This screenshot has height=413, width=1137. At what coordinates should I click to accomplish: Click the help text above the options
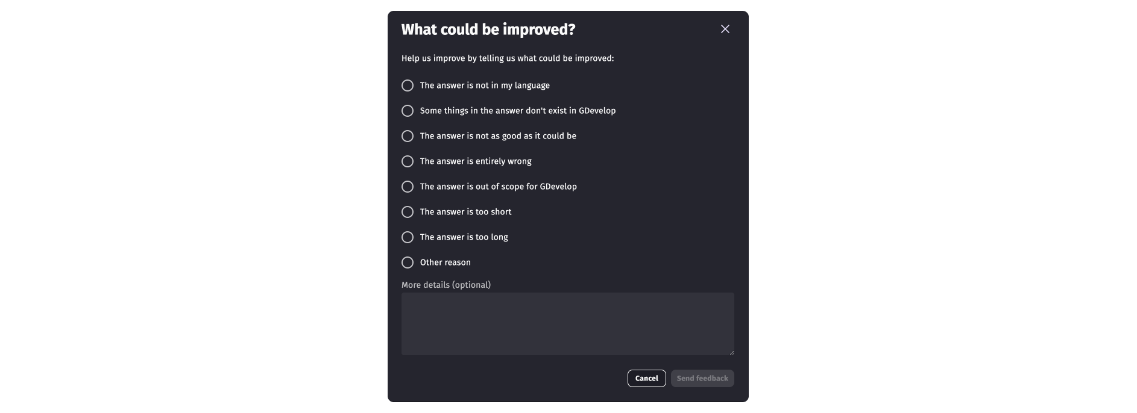[x=507, y=58]
